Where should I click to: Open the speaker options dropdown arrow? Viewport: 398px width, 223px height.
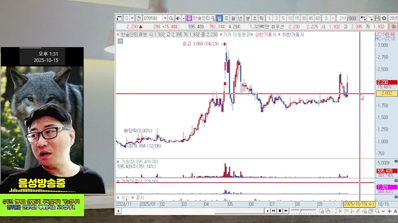pyautogui.click(x=184, y=18)
